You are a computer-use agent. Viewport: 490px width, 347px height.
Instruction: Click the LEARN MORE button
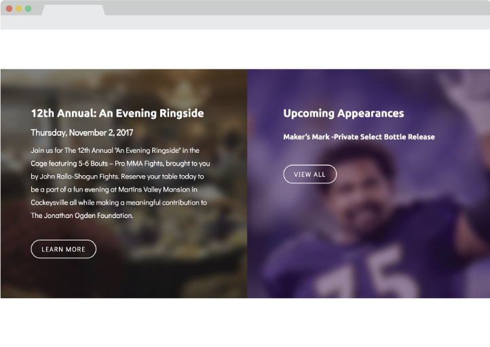point(63,249)
